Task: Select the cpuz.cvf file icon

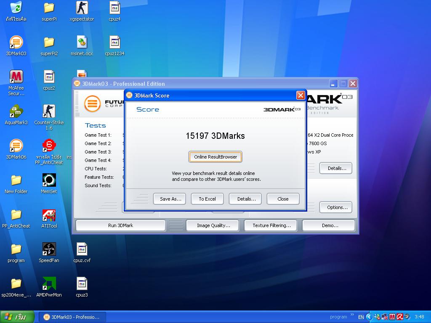Action: click(82, 249)
